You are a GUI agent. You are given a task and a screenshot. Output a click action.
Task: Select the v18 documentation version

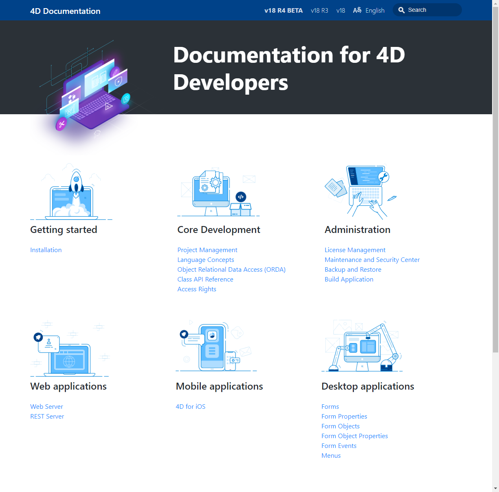click(341, 11)
